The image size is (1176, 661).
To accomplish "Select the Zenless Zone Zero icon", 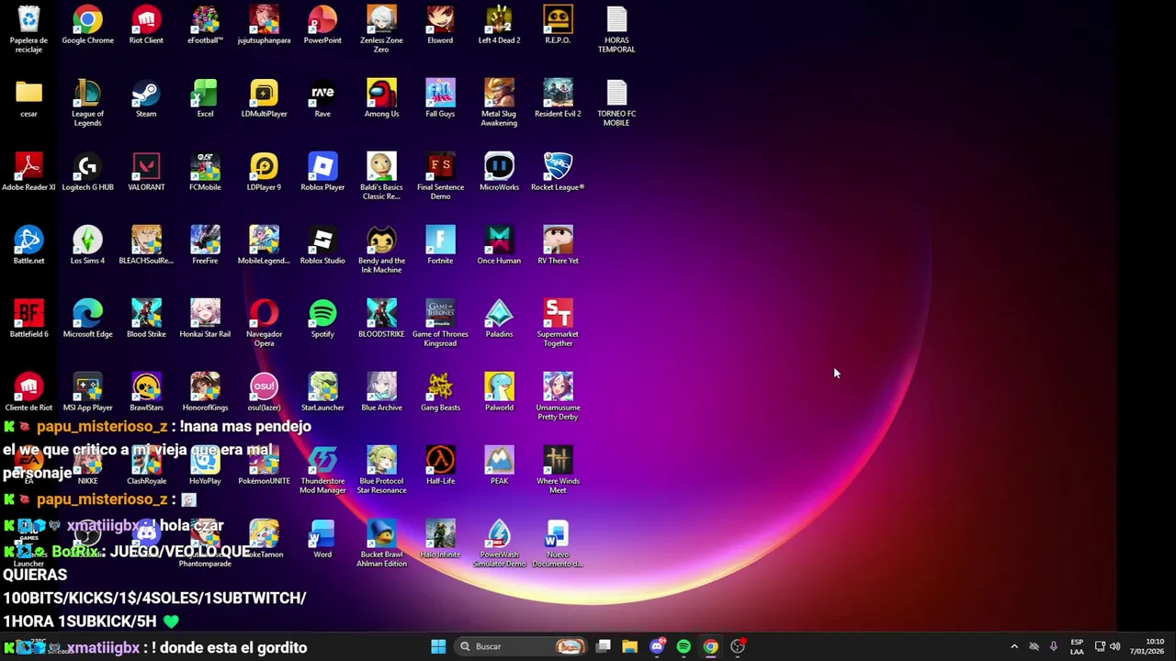I will pyautogui.click(x=381, y=28).
